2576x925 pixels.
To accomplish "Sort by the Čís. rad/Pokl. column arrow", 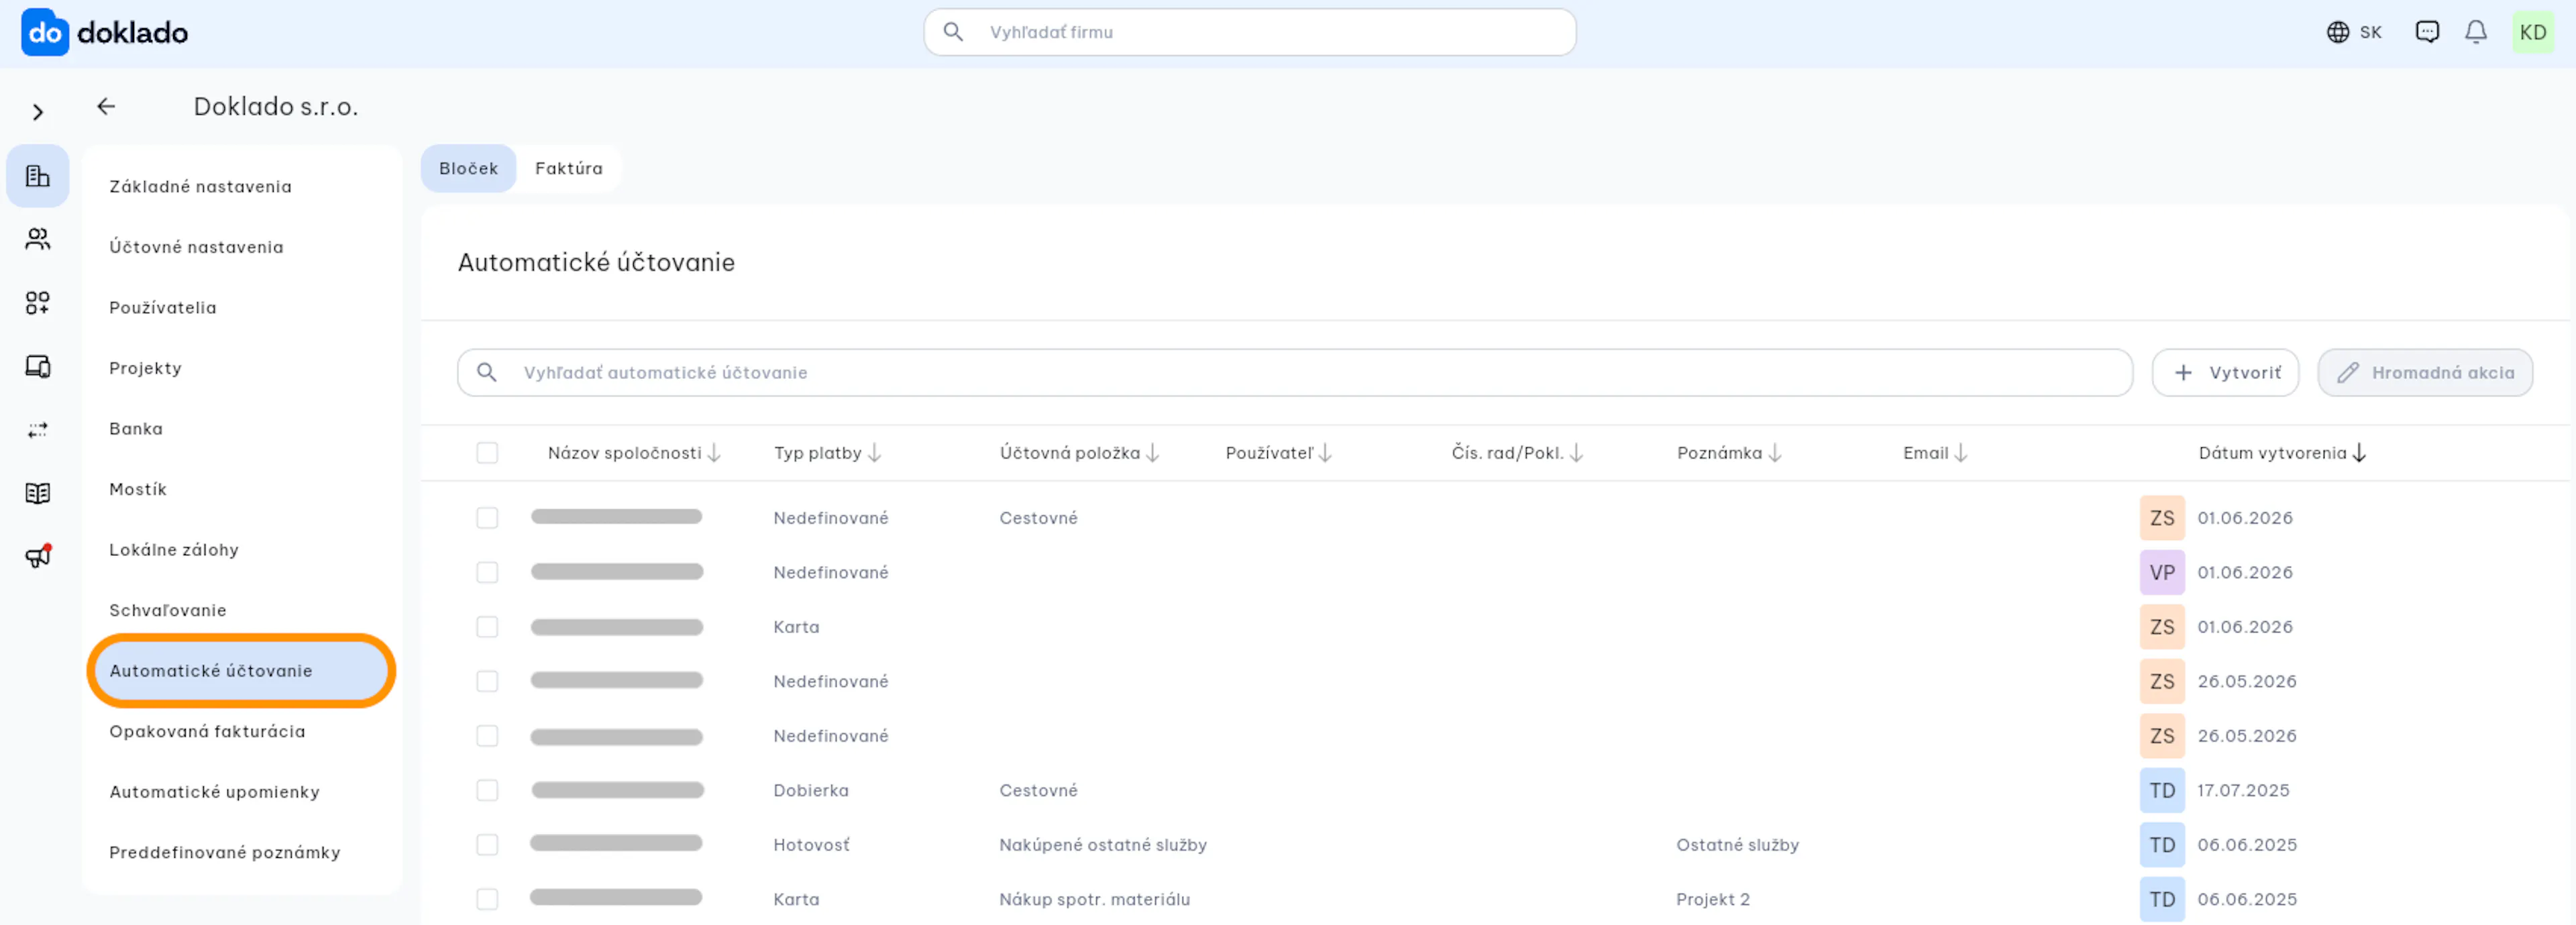I will point(1576,453).
